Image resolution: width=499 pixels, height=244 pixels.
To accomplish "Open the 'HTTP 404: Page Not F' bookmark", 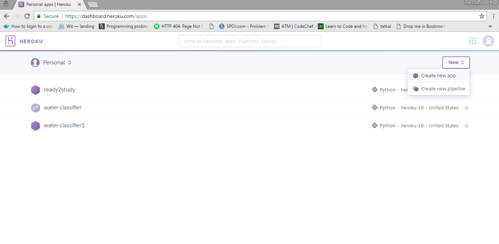I will [179, 26].
